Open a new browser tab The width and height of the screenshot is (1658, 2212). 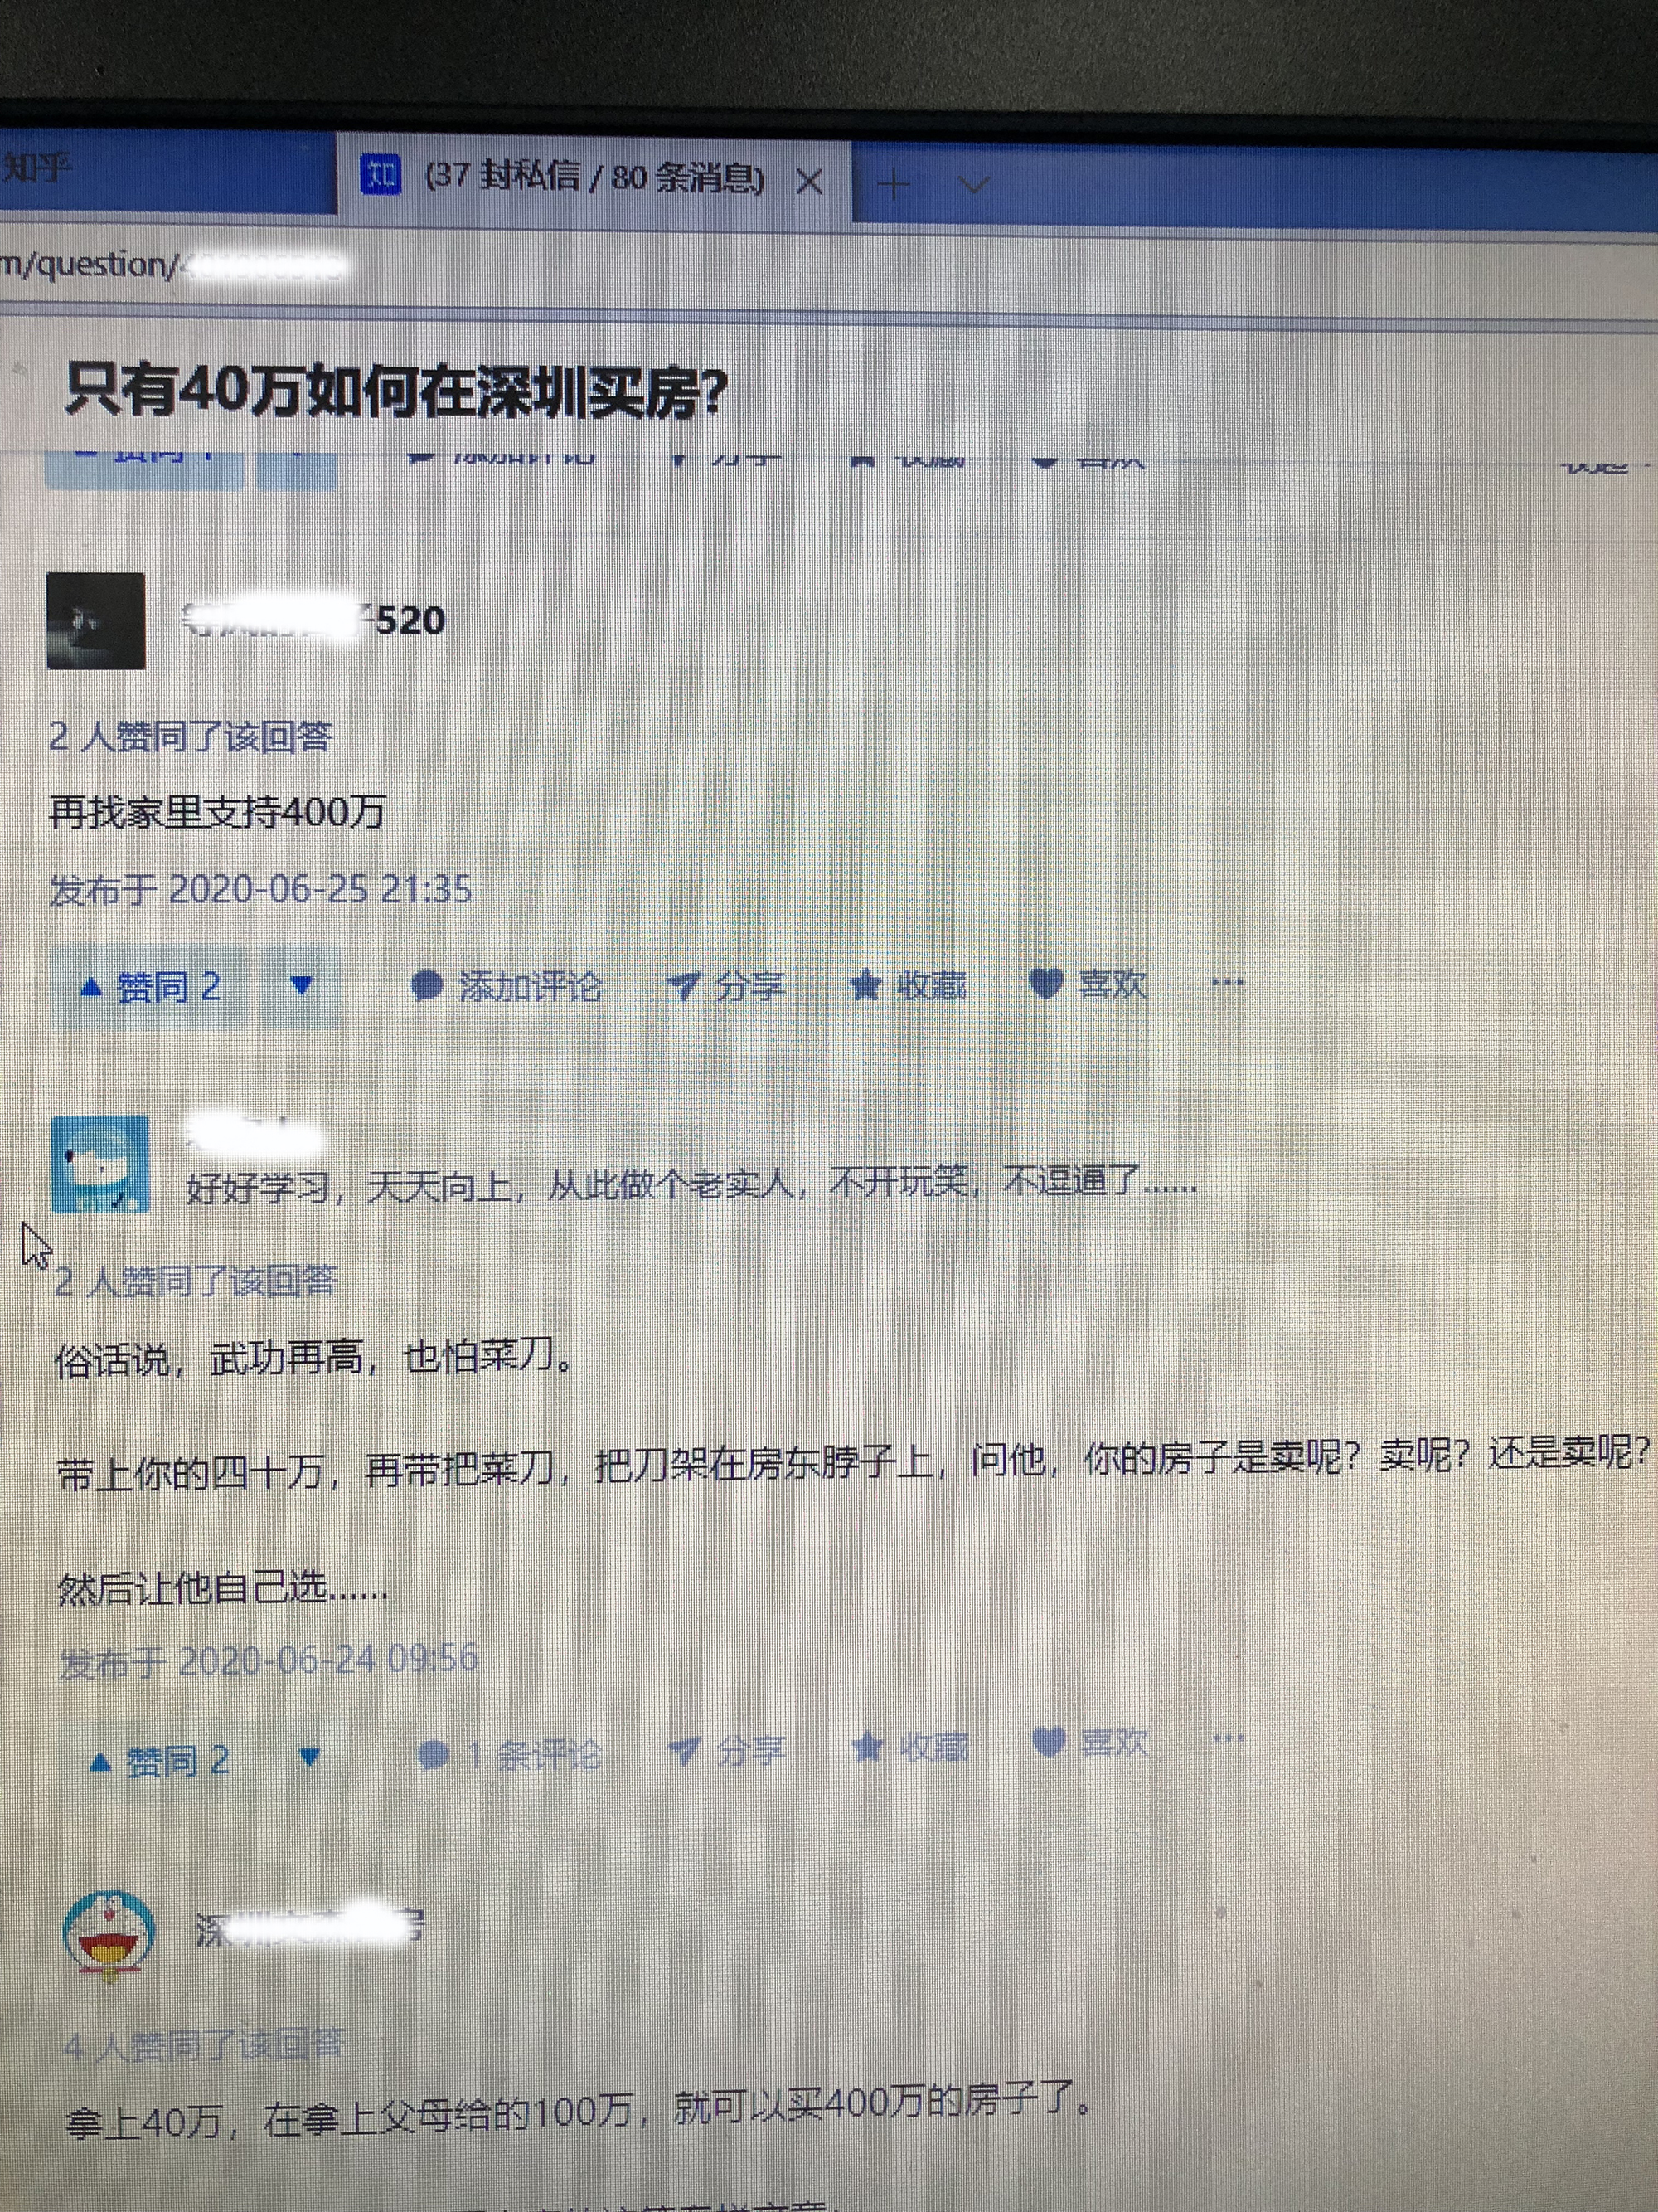pos(893,184)
